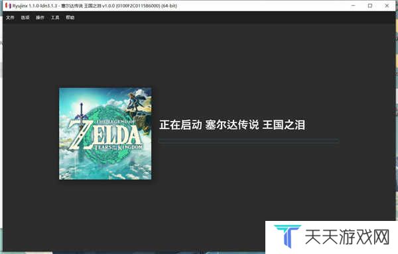Open the 选项 (Options) menu
Image resolution: width=398 pixels, height=254 pixels.
pos(25,17)
